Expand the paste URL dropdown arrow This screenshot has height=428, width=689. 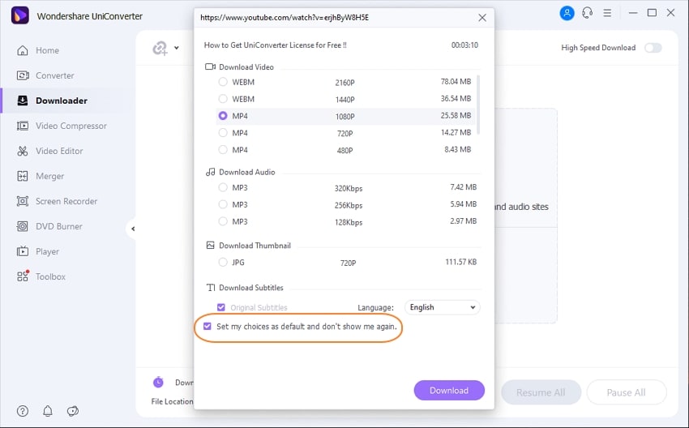[x=176, y=48]
